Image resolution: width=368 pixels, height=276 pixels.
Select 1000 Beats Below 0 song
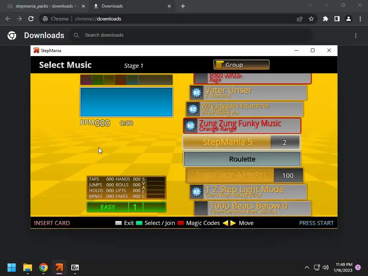(x=253, y=208)
